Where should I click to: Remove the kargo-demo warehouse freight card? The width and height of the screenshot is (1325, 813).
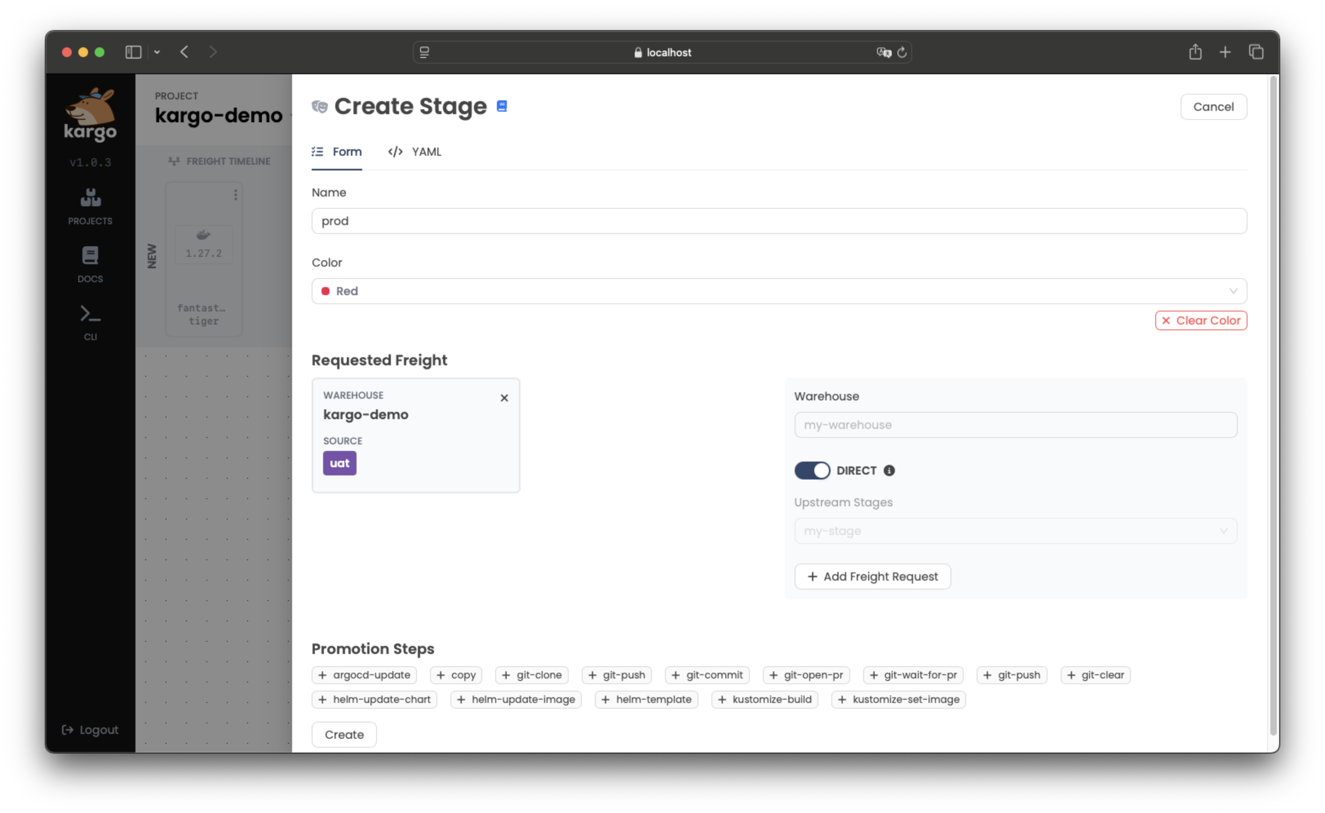point(504,398)
